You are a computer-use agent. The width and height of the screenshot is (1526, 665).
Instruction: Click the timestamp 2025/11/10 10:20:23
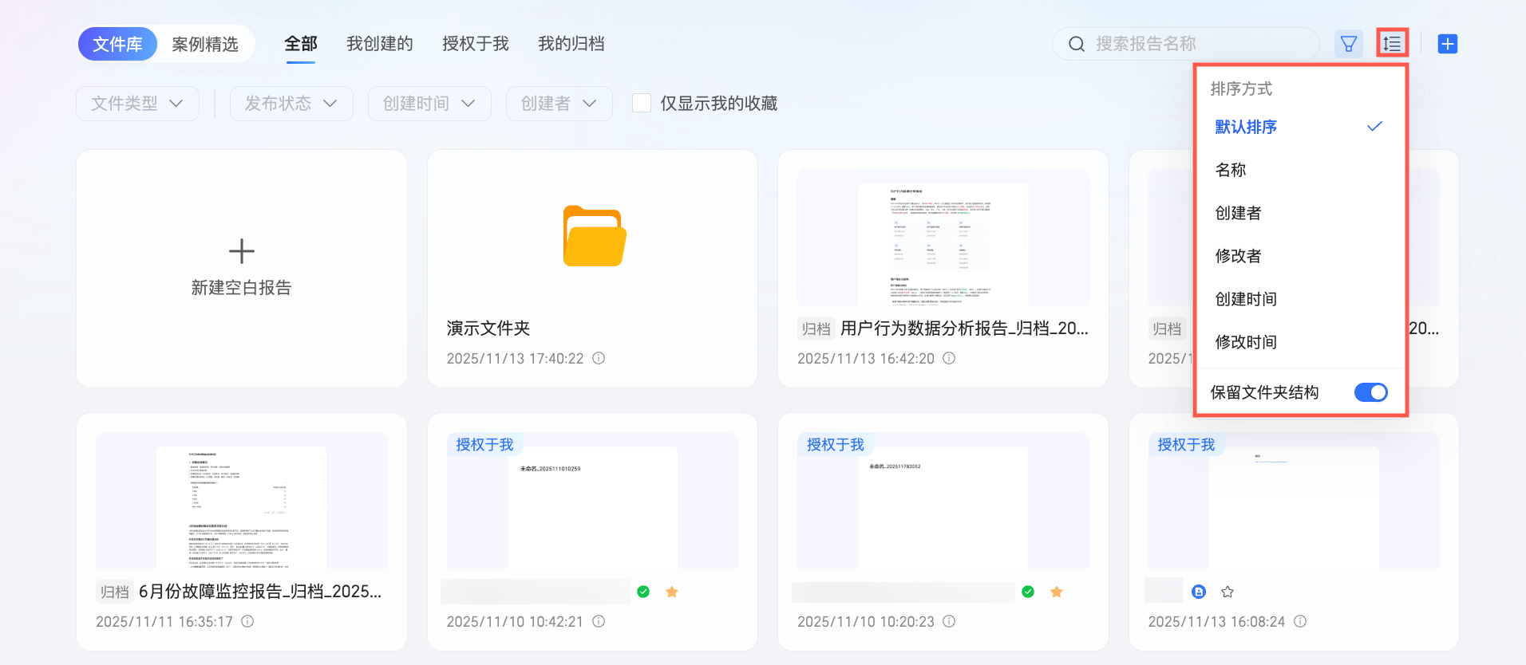click(x=866, y=622)
